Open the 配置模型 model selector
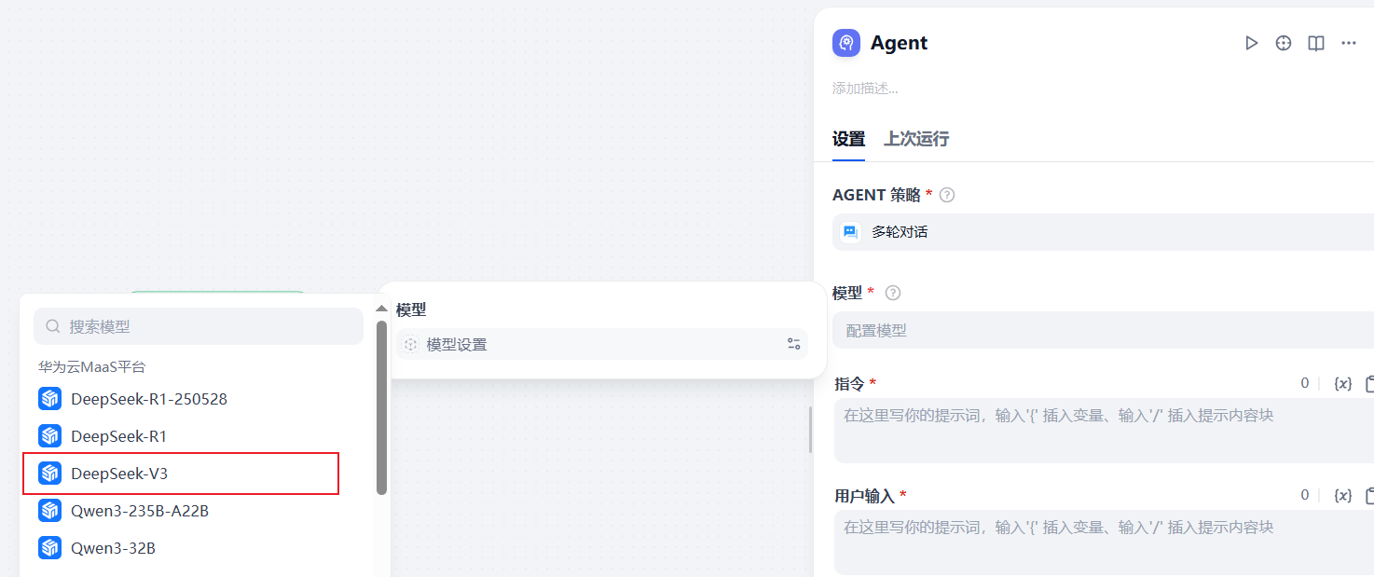Image resolution: width=1374 pixels, height=577 pixels. (x=1100, y=330)
